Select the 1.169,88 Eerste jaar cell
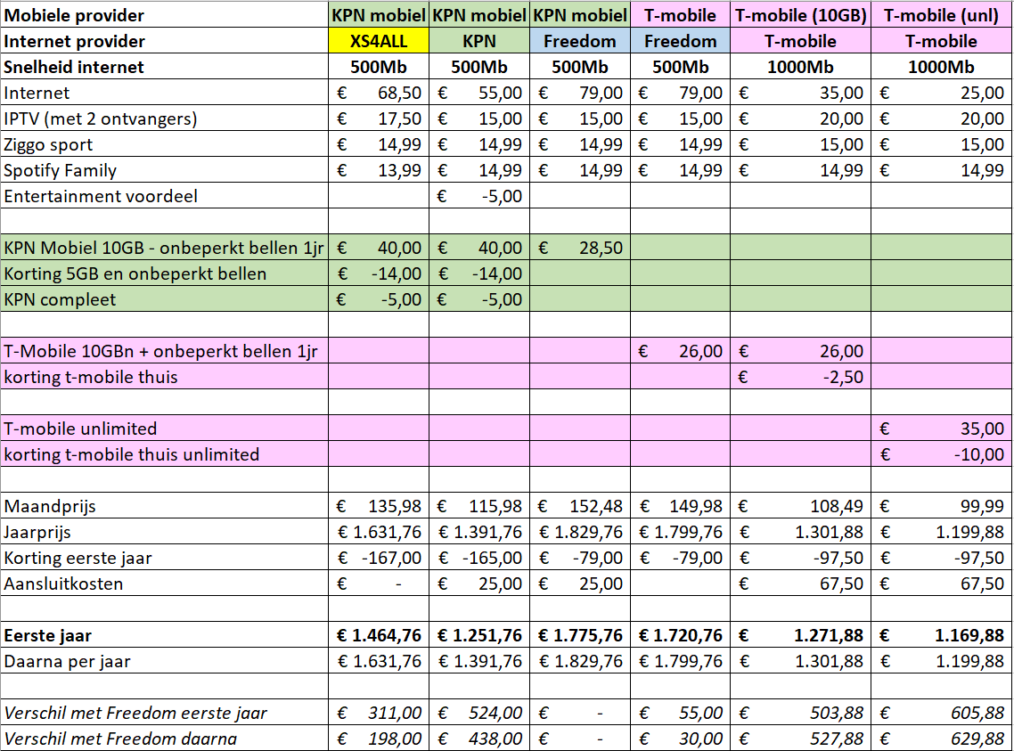This screenshot has width=1014, height=751. [942, 635]
